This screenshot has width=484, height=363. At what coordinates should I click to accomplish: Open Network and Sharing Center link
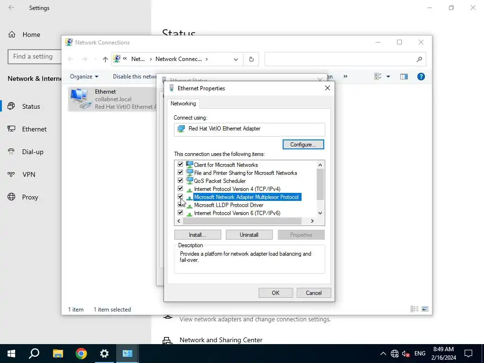coord(221,340)
